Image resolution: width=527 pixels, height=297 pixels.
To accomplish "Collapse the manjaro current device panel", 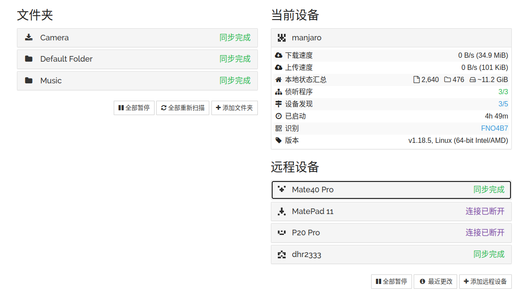I will click(391, 38).
